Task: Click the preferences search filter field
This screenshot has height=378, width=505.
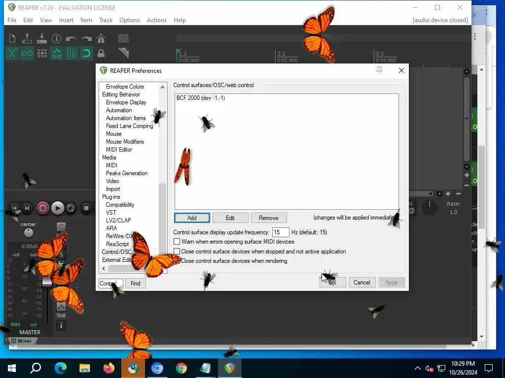Action: [111, 283]
